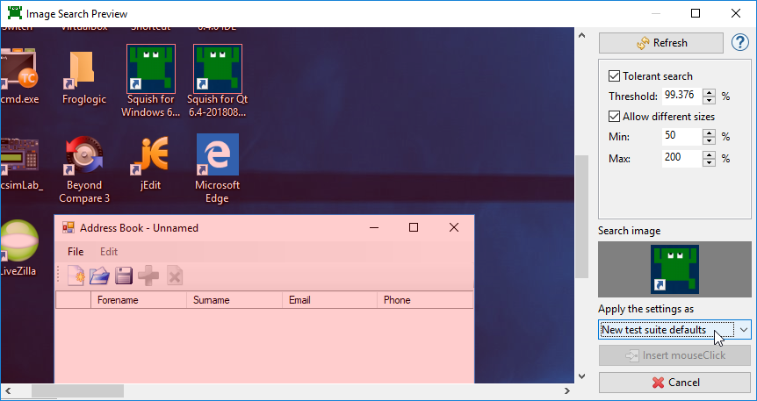Toggle Allow different sizes checkbox
Screen dimensions: 757x401
pos(614,117)
